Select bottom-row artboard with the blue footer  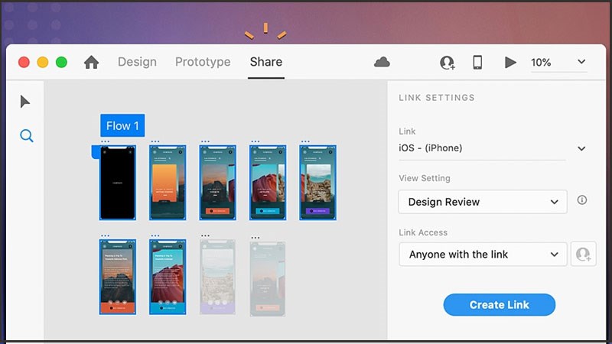tap(168, 277)
